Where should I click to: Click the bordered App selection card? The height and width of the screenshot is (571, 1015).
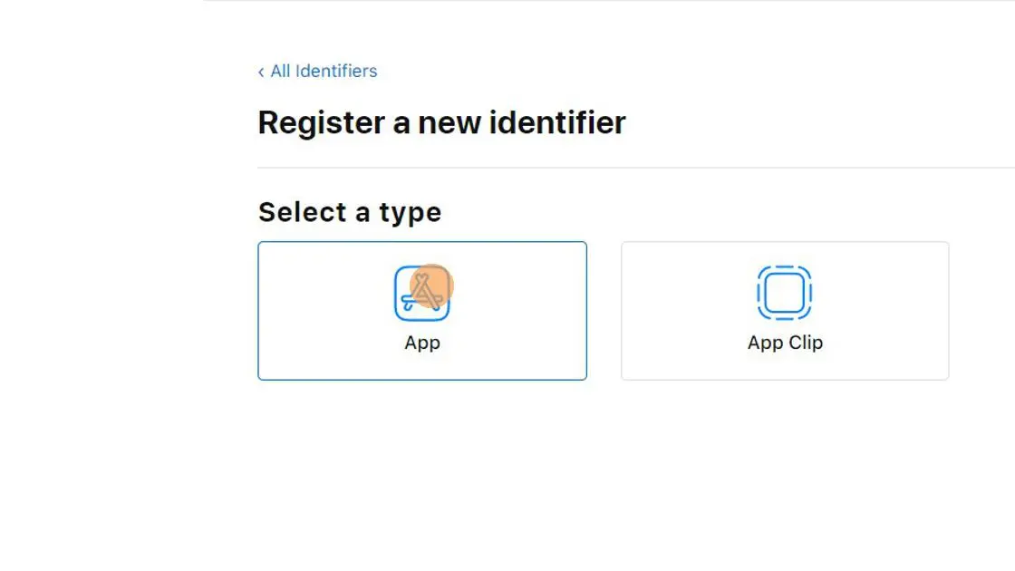pos(422,310)
